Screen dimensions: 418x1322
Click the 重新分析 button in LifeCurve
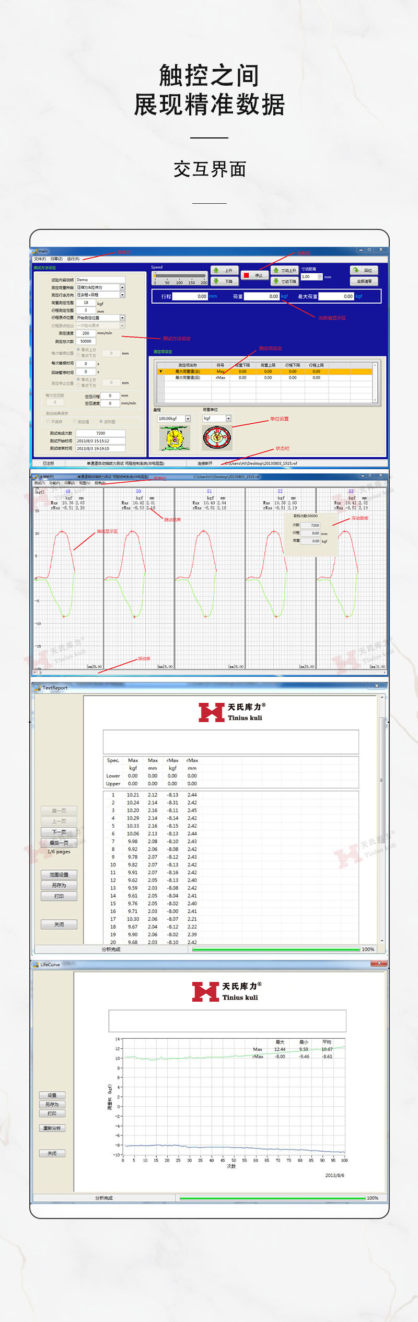point(52,1128)
